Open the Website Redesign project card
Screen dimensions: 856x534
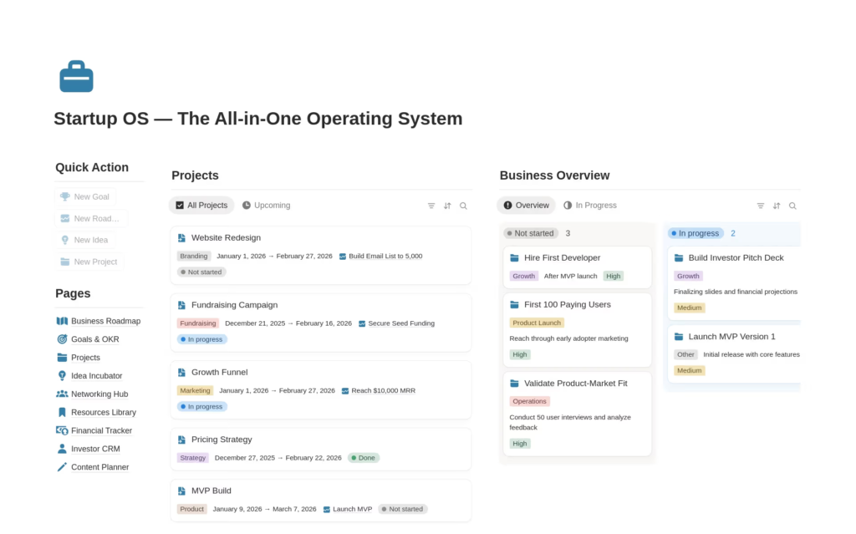tap(226, 238)
